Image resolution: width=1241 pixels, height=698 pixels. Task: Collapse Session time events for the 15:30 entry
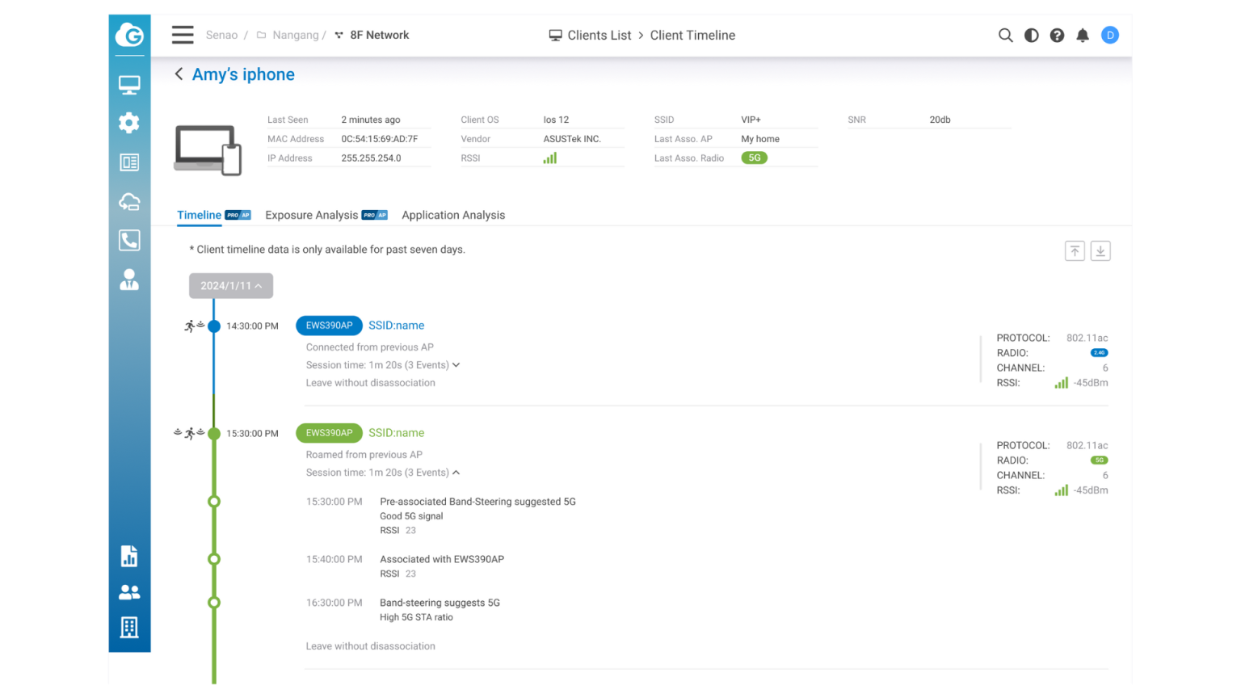[x=456, y=473]
